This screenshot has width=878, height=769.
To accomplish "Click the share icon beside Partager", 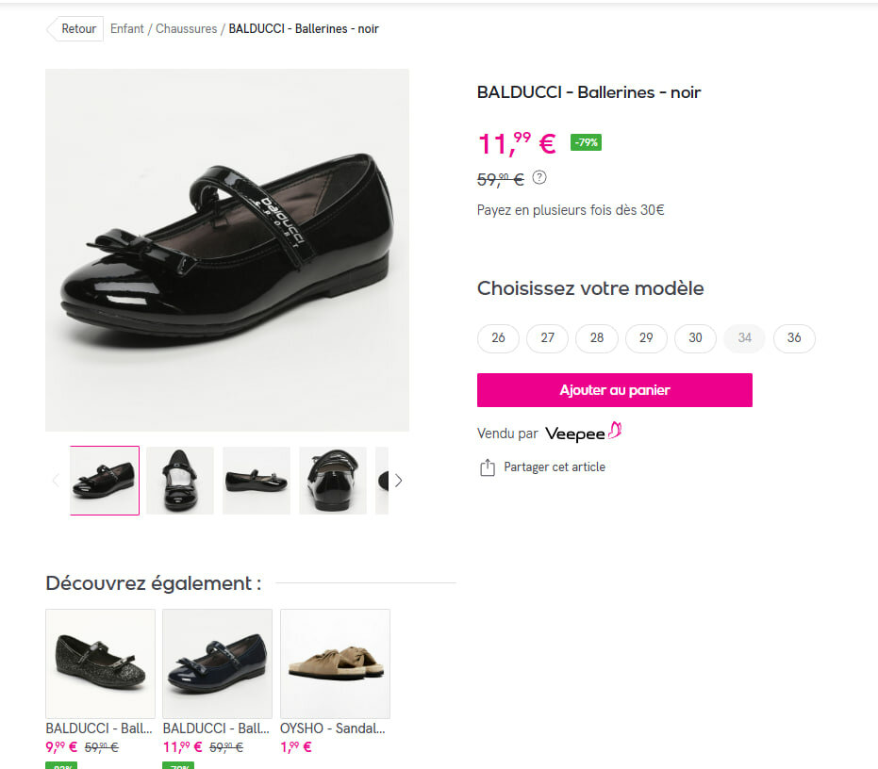I will tap(488, 467).
